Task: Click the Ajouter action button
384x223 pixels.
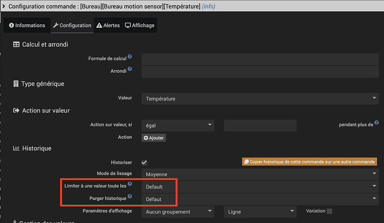Action: pyautogui.click(x=154, y=138)
